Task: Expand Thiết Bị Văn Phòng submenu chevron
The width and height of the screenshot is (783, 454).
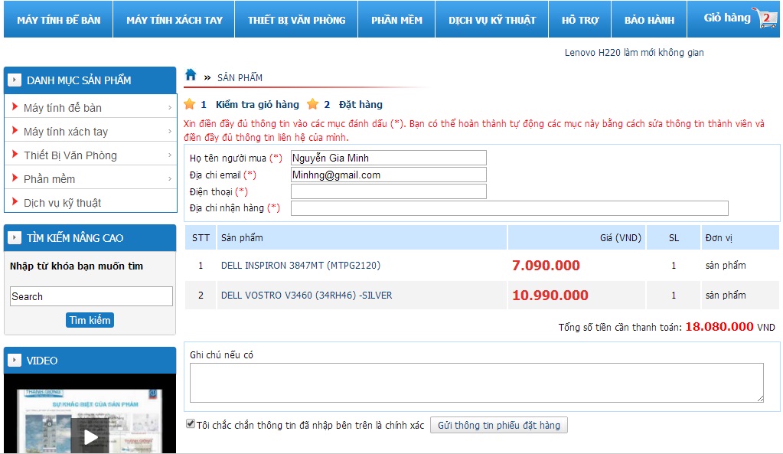Action: coord(170,155)
